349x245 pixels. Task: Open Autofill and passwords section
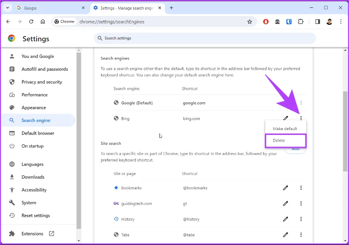click(x=38, y=69)
